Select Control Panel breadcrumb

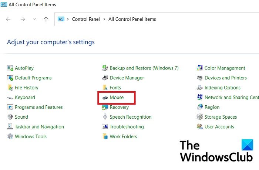[x=86, y=19]
